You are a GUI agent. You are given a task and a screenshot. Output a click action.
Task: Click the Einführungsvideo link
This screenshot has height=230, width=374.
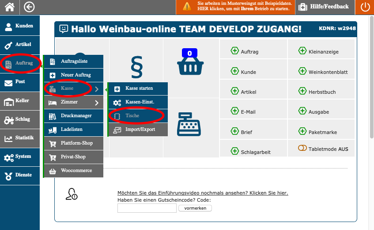[203, 193]
